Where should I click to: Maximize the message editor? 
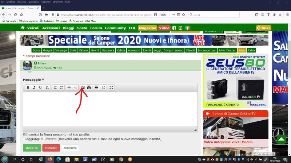tap(111, 87)
